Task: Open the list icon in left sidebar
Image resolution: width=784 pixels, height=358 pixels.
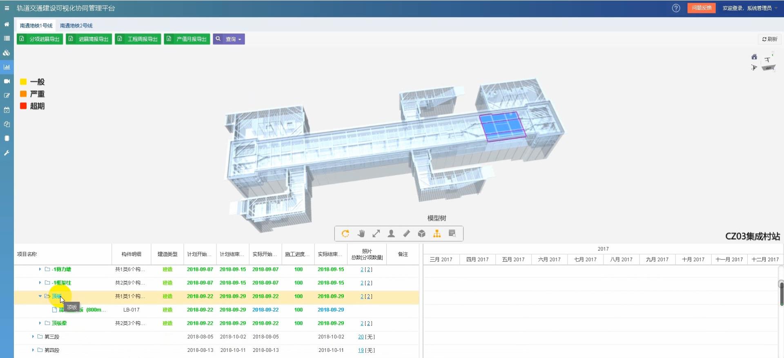Action: point(7,38)
